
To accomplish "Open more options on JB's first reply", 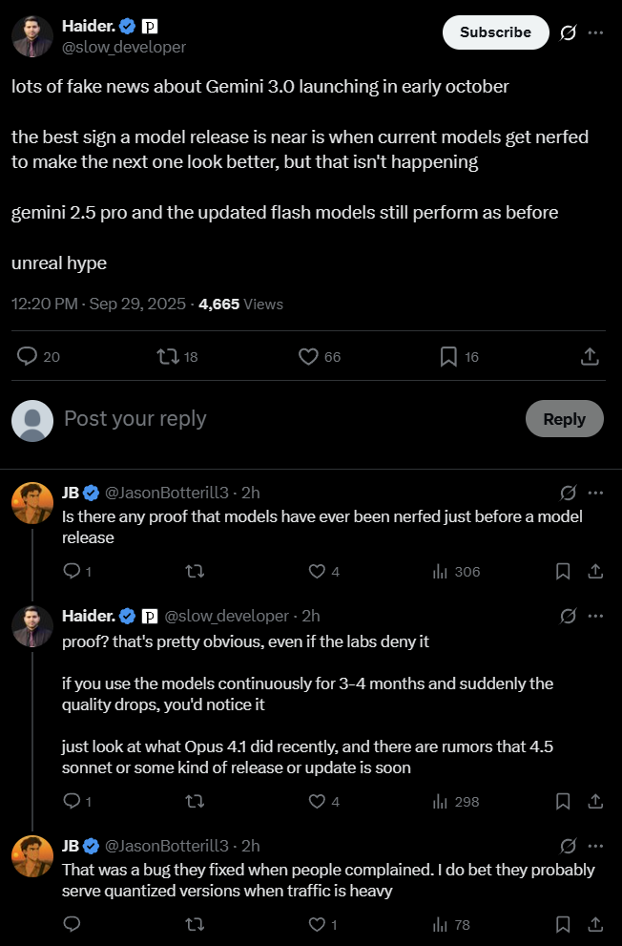I will (596, 493).
